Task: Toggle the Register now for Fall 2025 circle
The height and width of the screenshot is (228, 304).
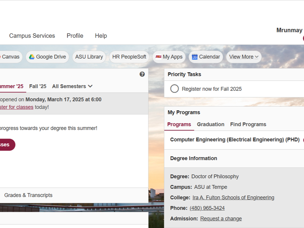Action: [174, 89]
